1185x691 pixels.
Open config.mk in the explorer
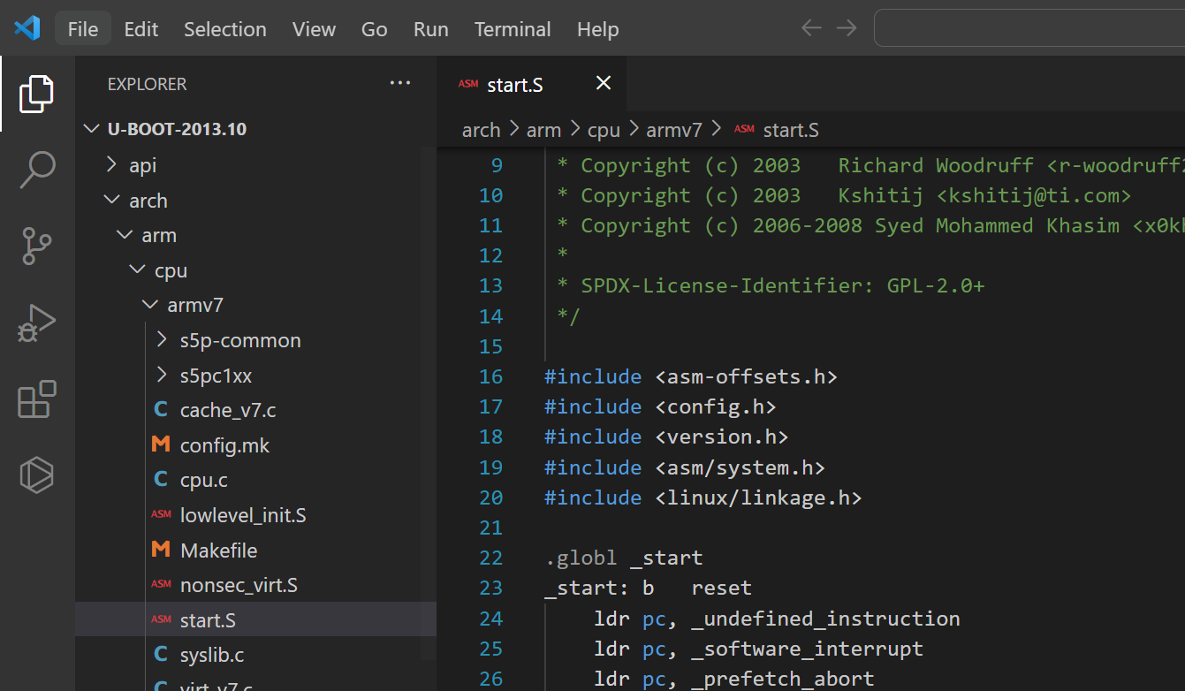coord(224,445)
